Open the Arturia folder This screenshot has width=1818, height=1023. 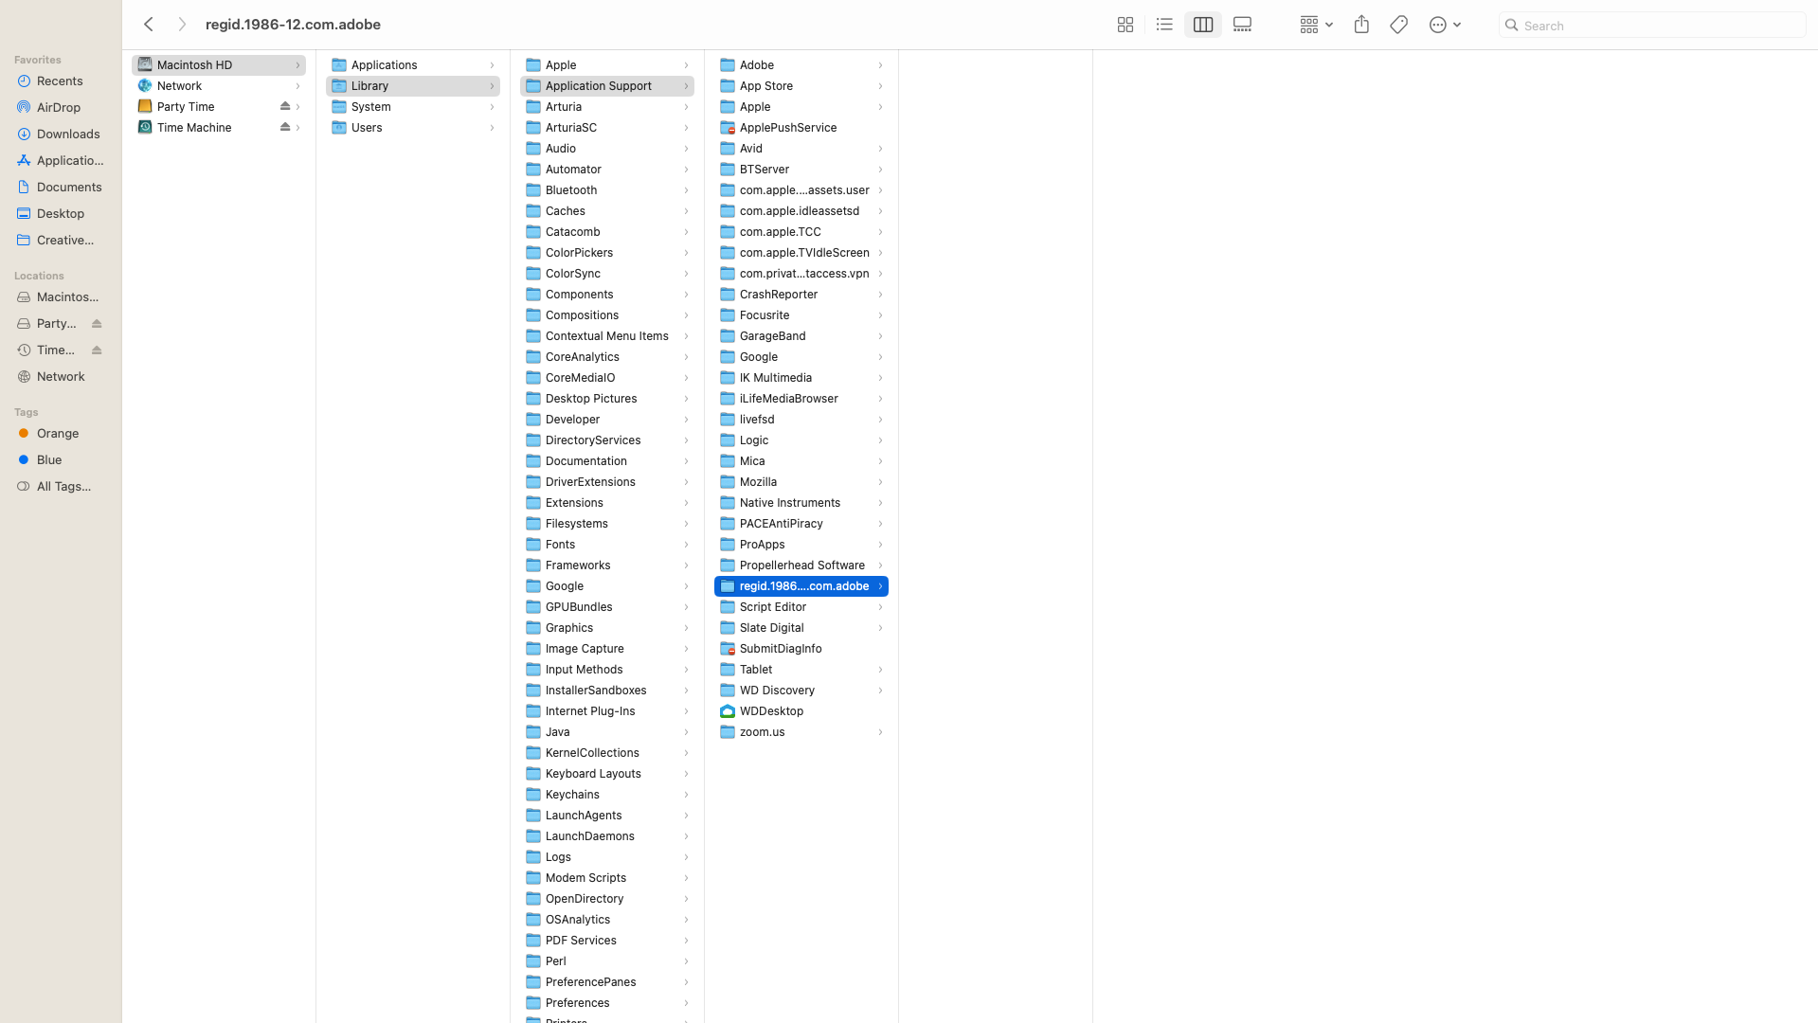coord(607,107)
